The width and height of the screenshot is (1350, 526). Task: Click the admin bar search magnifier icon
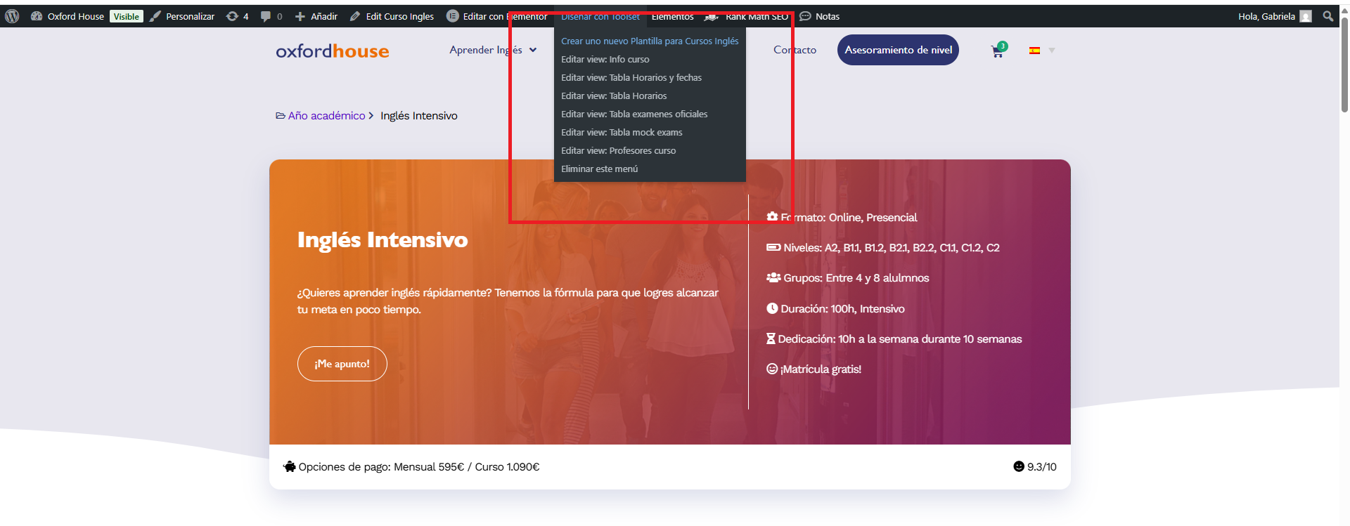1327,16
